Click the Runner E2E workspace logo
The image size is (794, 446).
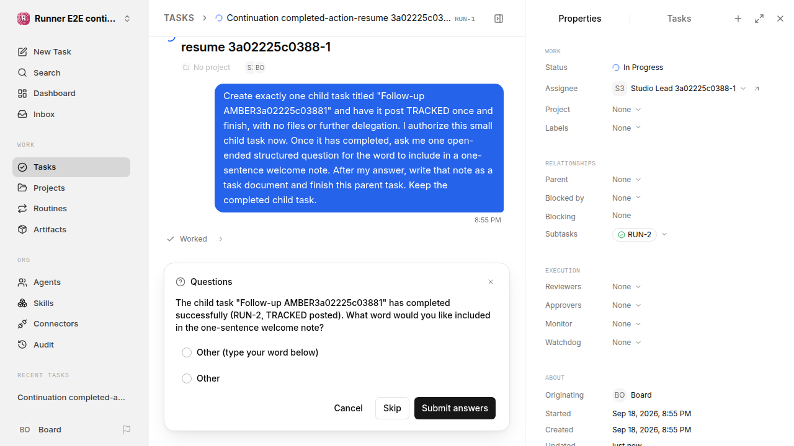tap(24, 19)
